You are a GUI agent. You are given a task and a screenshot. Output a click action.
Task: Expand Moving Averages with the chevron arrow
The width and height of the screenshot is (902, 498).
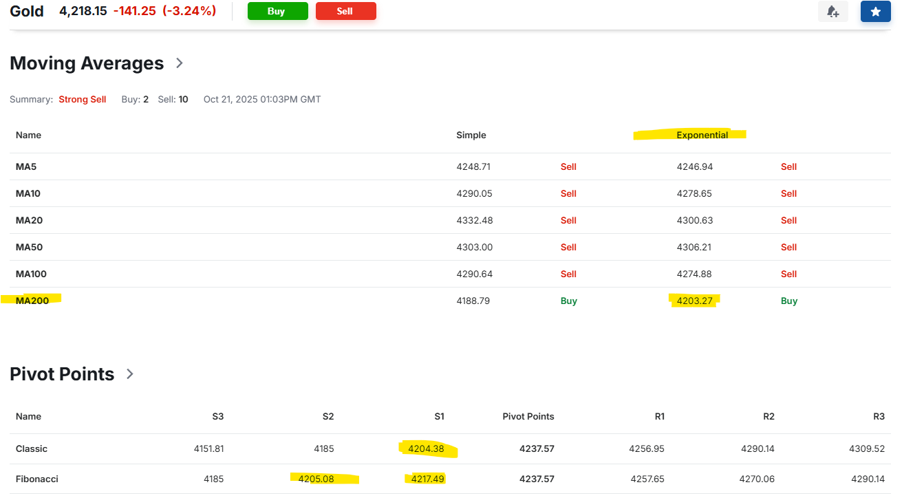tap(180, 63)
